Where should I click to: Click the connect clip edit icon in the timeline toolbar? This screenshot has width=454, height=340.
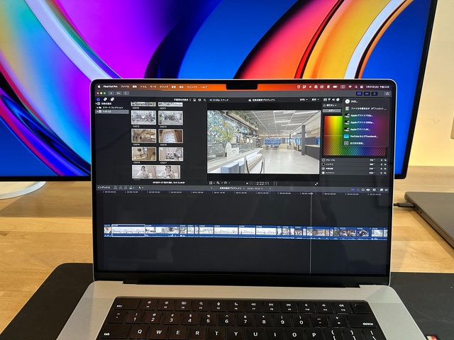click(116, 188)
